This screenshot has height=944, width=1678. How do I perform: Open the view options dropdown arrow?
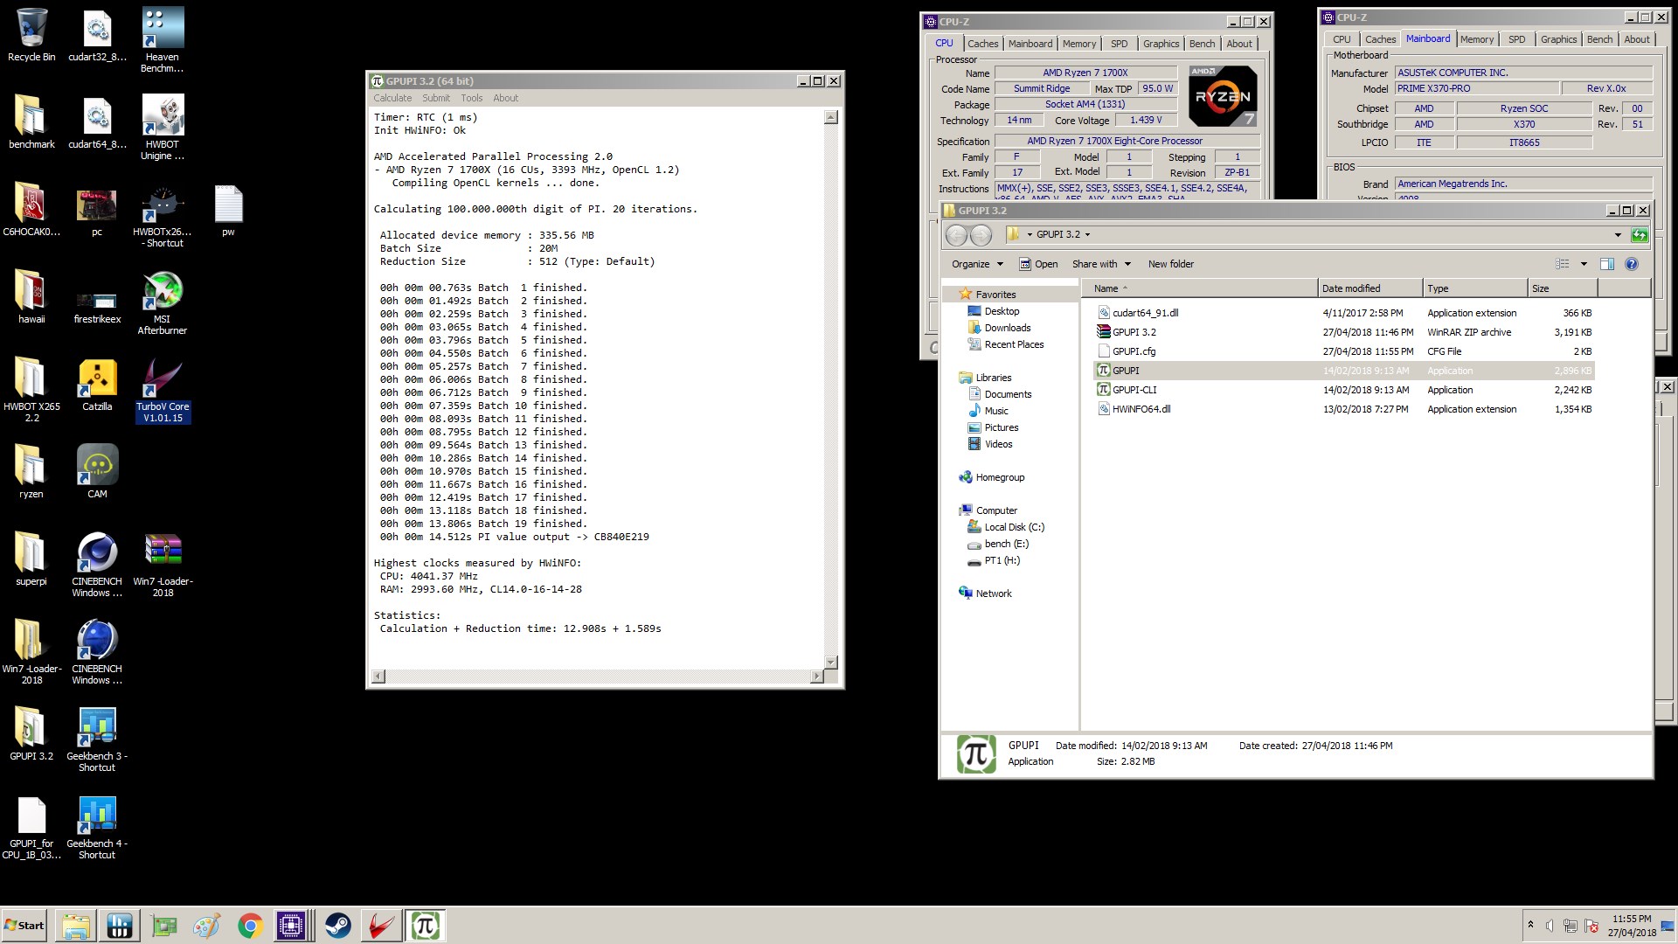coord(1584,264)
